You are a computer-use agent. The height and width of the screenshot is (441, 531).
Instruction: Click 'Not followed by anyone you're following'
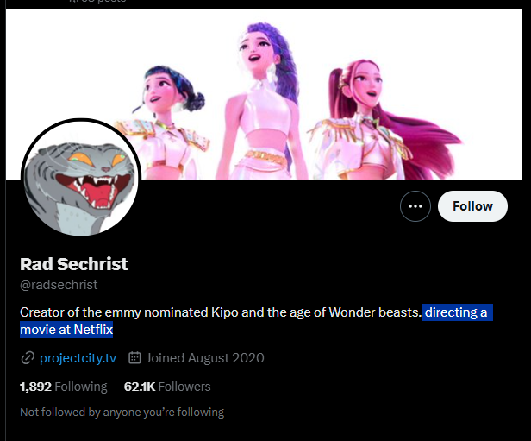point(122,413)
